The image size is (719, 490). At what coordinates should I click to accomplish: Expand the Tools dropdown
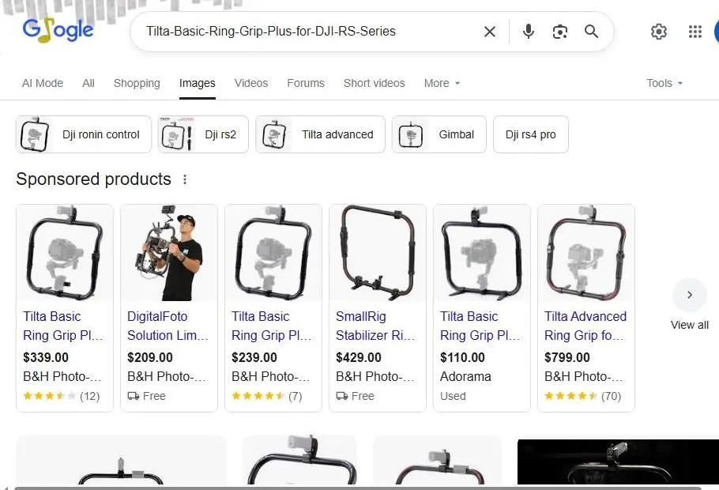664,83
